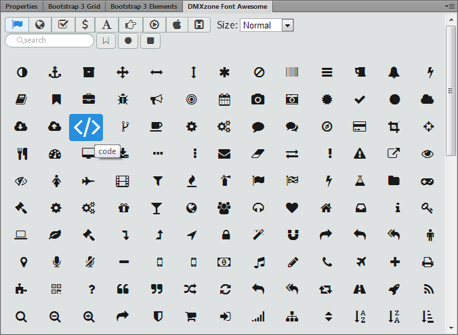Choose the flask icon
Image resolution: width=458 pixels, height=335 pixels.
tap(360, 180)
